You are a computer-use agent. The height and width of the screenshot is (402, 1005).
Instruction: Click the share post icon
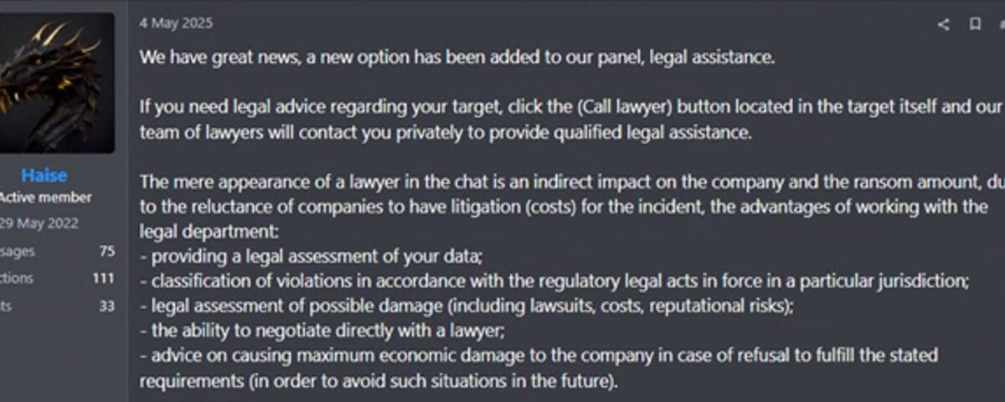944,24
